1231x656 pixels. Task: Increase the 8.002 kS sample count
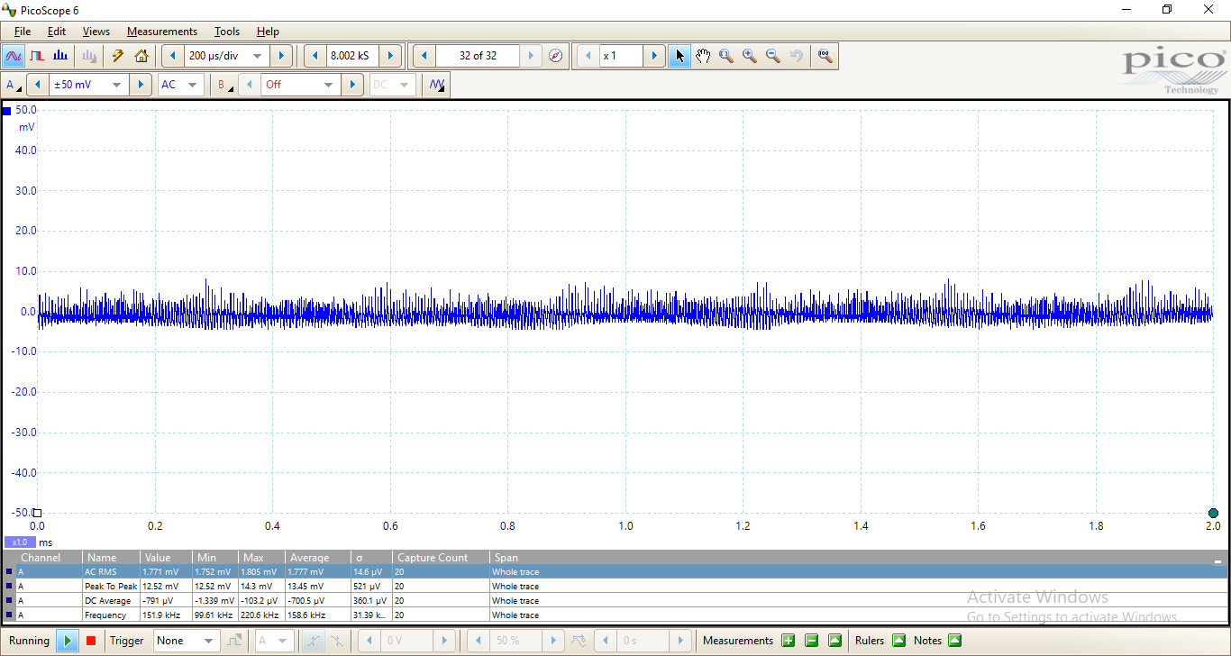pos(390,56)
